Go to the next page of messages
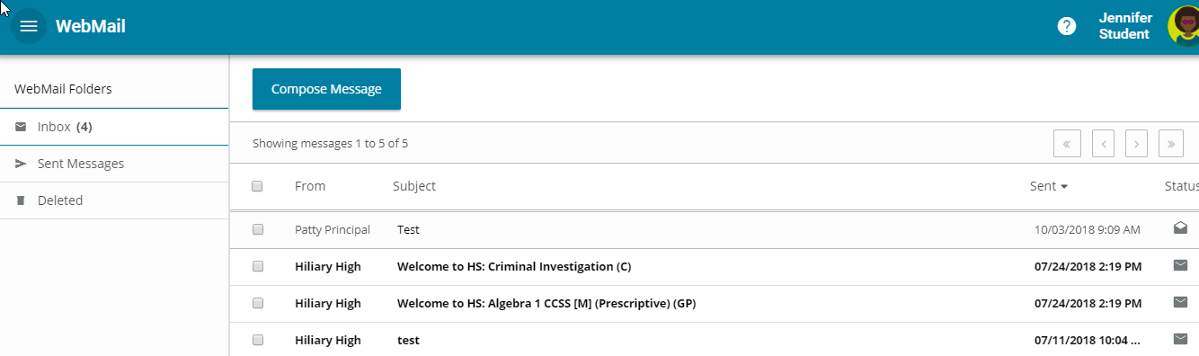Viewport: 1199px width, 356px height. point(1137,143)
